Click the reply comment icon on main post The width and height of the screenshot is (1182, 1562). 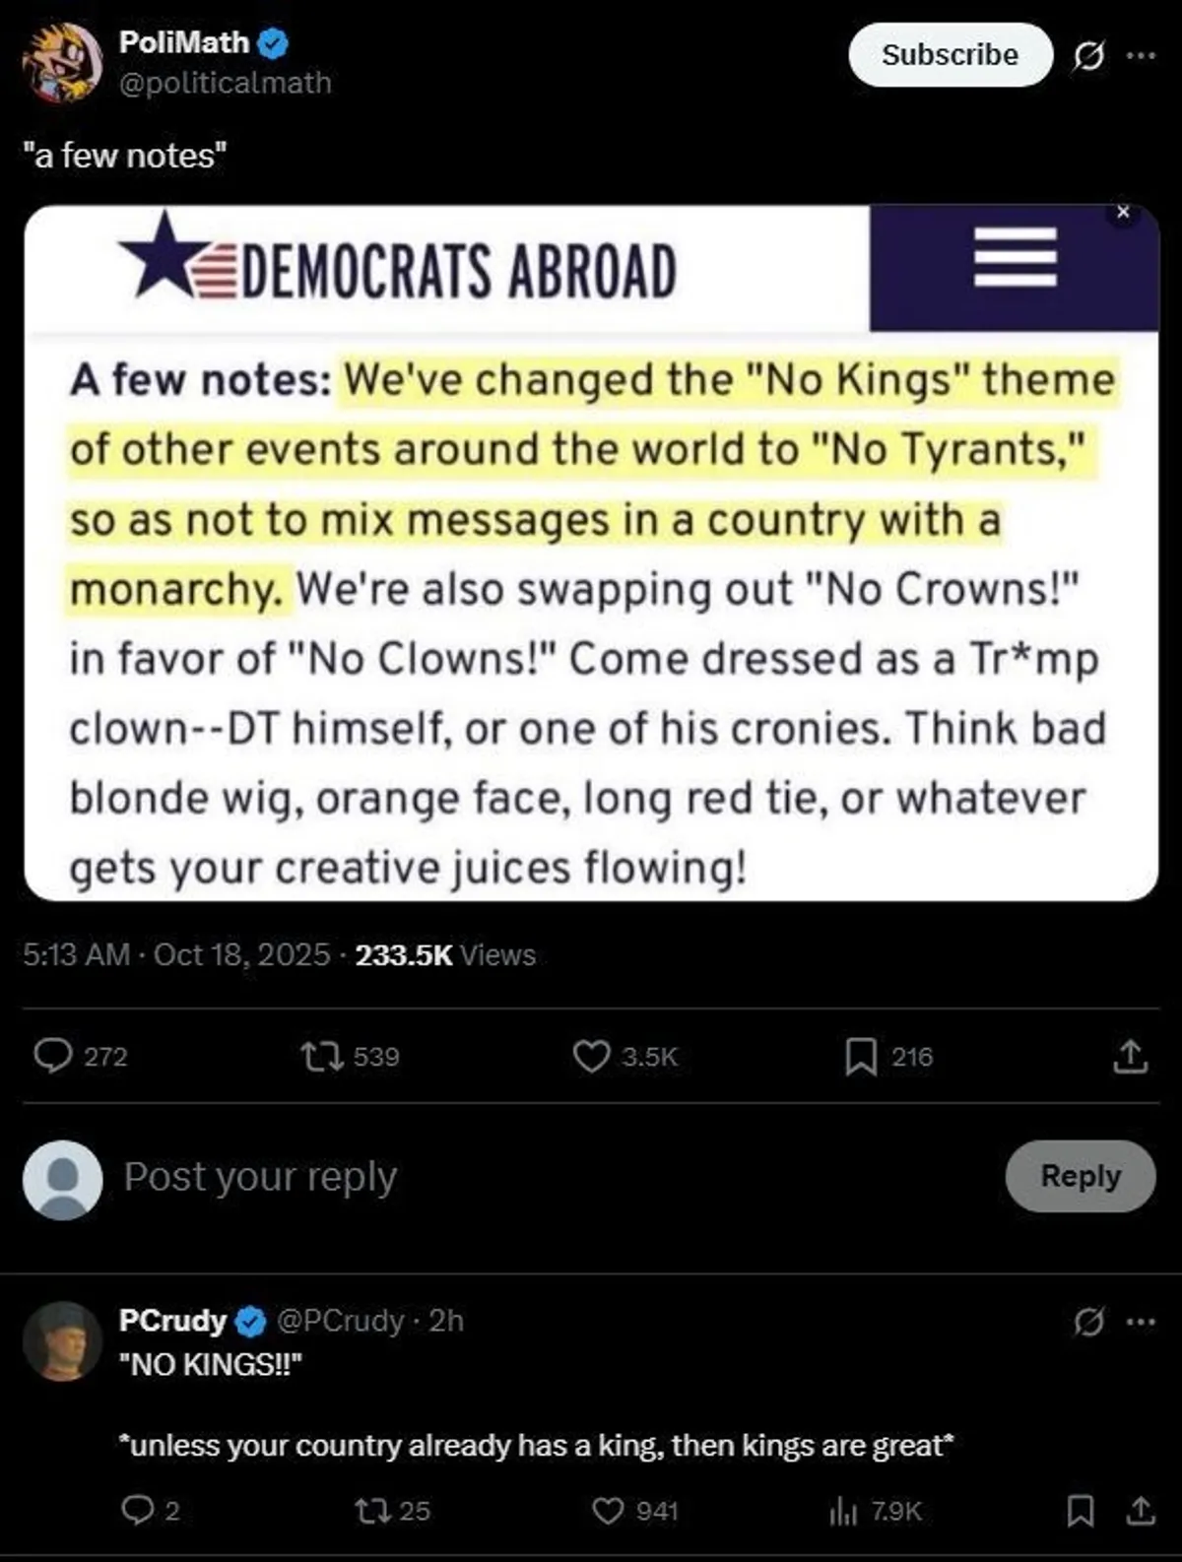pos(52,1056)
